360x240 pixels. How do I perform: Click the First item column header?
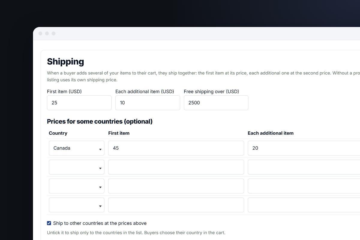(119, 133)
